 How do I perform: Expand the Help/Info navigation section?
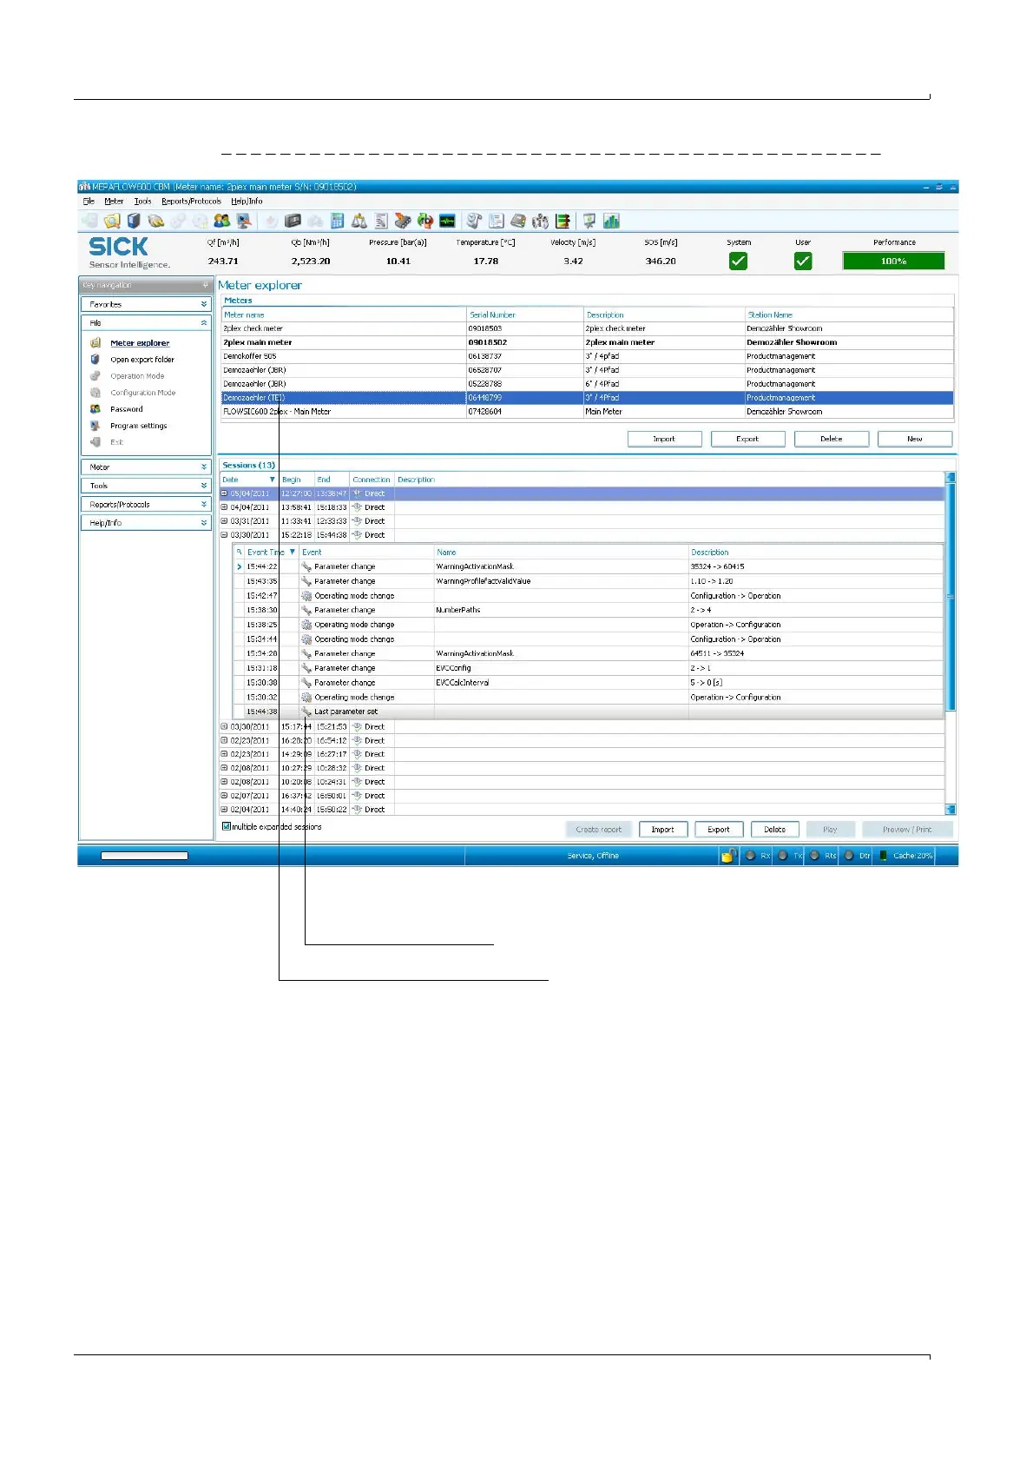pyautogui.click(x=146, y=523)
